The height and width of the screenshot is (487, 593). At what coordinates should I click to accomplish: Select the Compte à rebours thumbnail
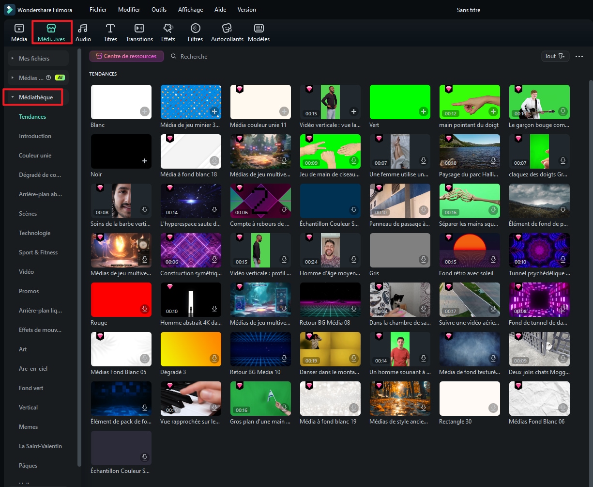[x=260, y=201]
